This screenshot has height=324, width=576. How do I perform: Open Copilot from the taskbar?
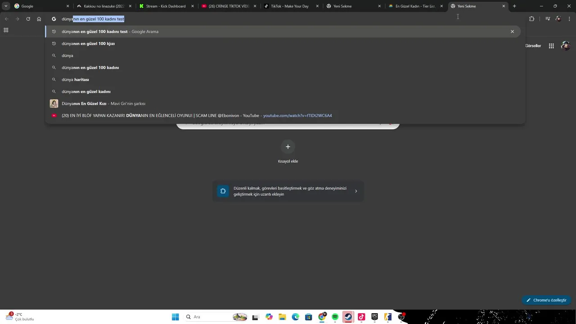(x=269, y=317)
